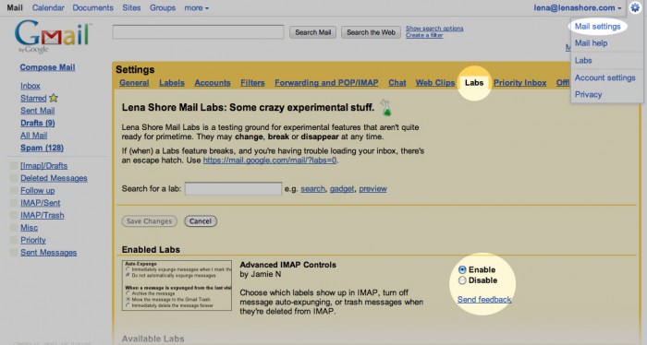647x345 pixels.
Task: Click the 'search' example lab link
Action: (312, 188)
